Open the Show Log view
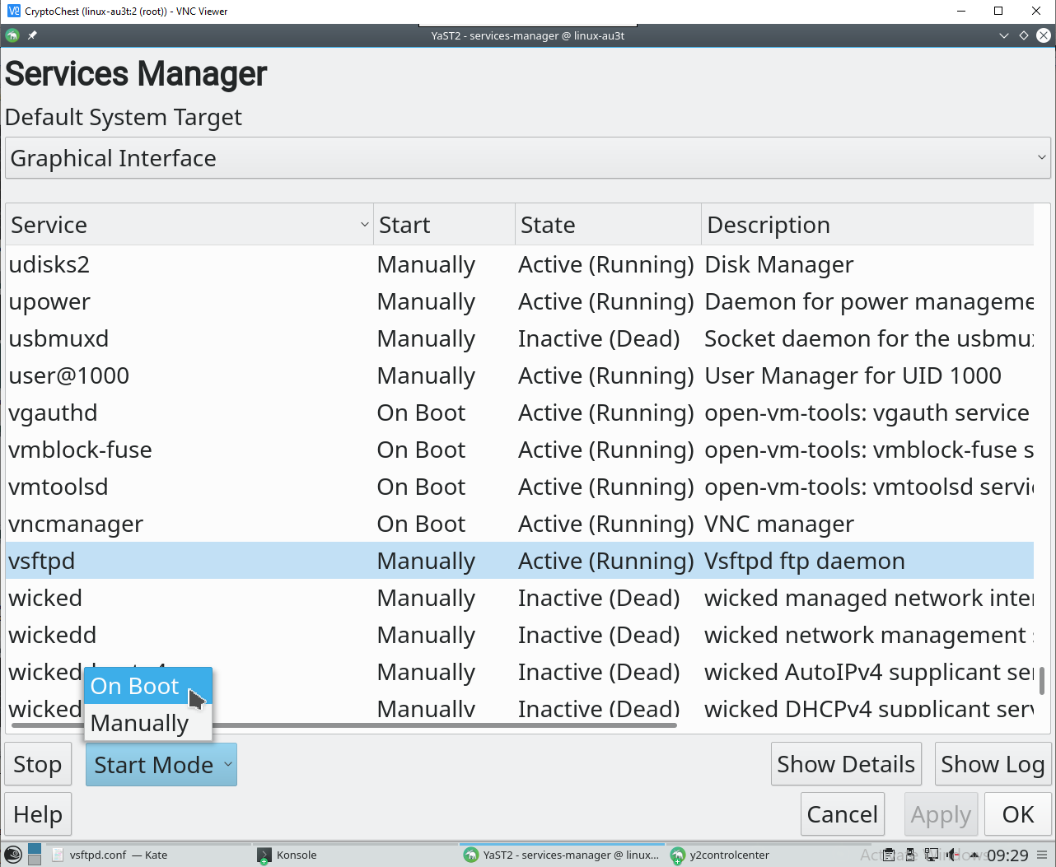Image resolution: width=1056 pixels, height=867 pixels. (992, 765)
